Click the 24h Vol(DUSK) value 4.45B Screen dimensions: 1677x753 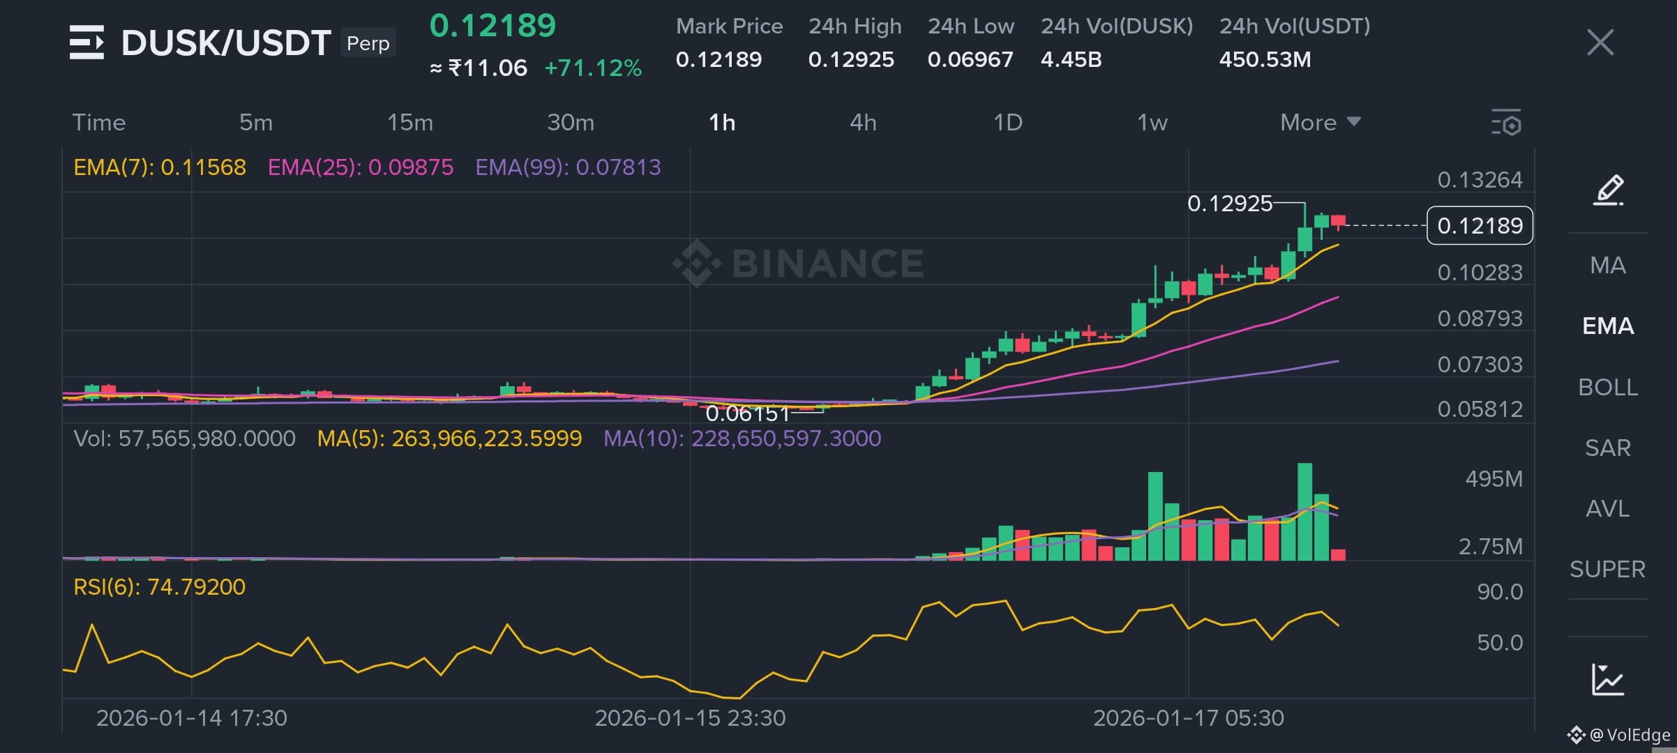(1071, 60)
